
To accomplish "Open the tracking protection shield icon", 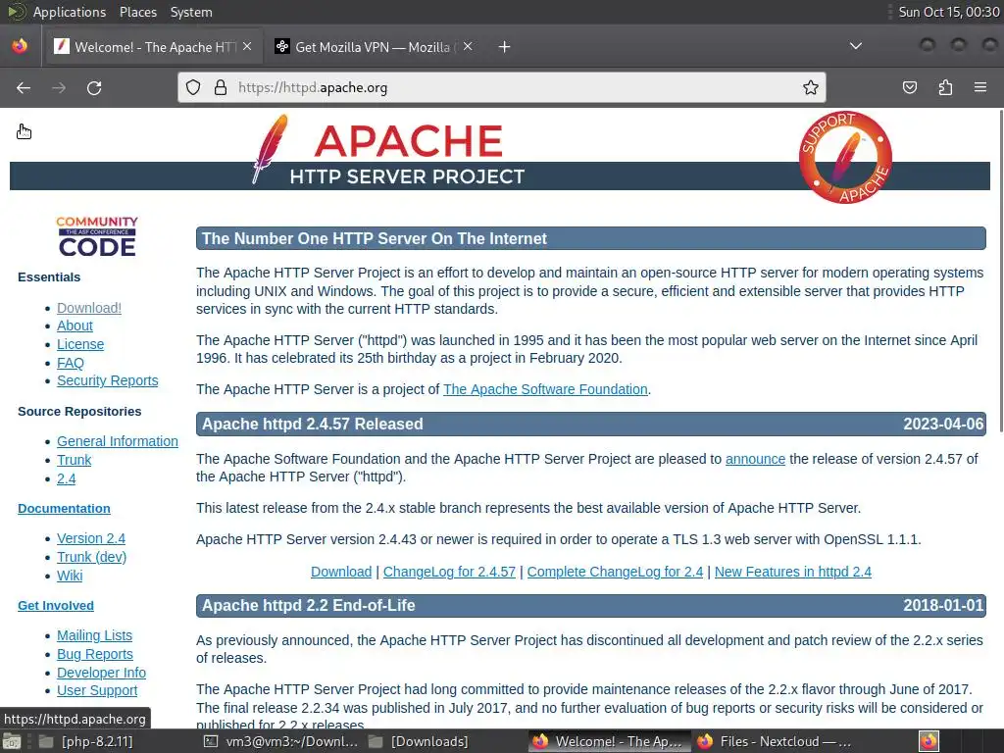I will (x=193, y=87).
